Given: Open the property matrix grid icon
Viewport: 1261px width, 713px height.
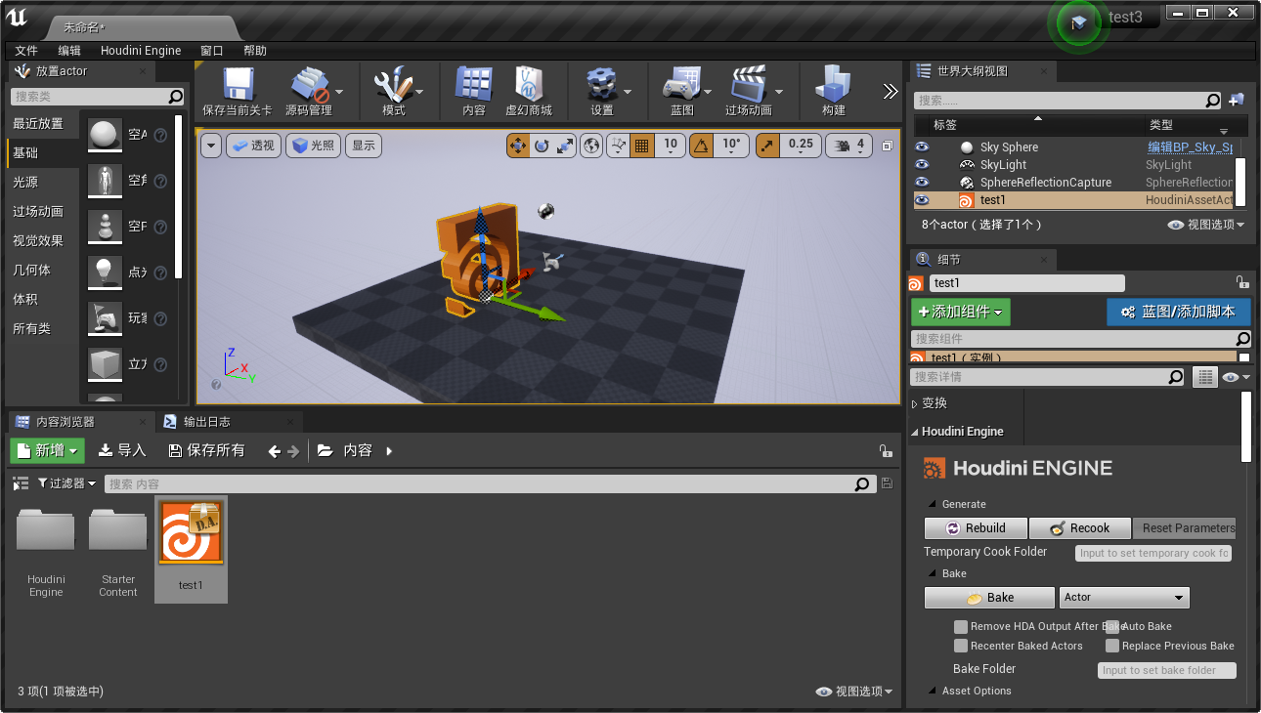Looking at the screenshot, I should click(1205, 377).
